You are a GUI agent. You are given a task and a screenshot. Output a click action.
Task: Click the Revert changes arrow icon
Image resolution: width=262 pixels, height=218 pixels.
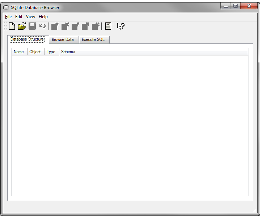[42, 26]
